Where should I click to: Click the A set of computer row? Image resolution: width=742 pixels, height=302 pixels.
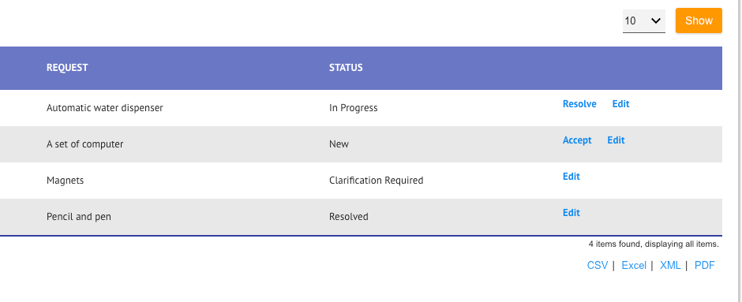click(x=361, y=144)
